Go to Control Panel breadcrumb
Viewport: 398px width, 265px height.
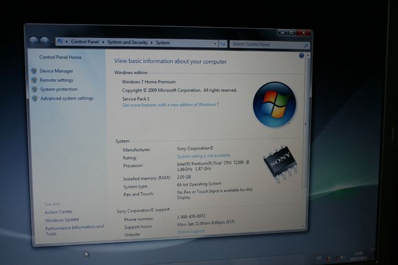(x=85, y=42)
